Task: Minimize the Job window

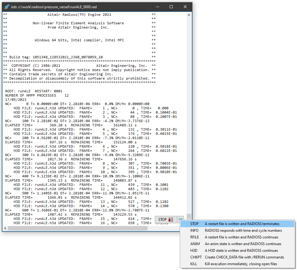Action: [158, 7]
